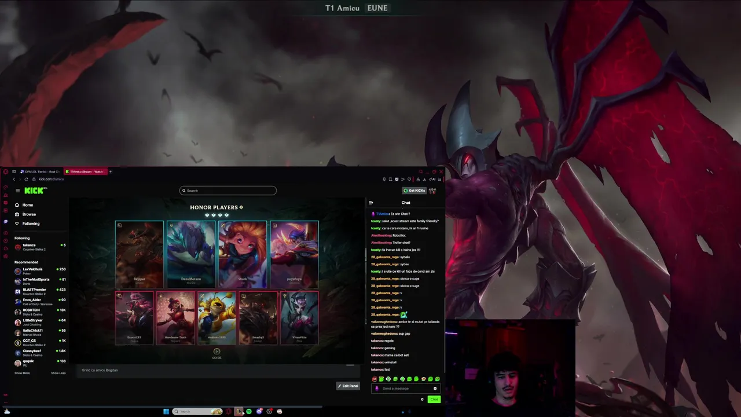Click Alexlikeaking username saying Robotilor

tap(381, 235)
